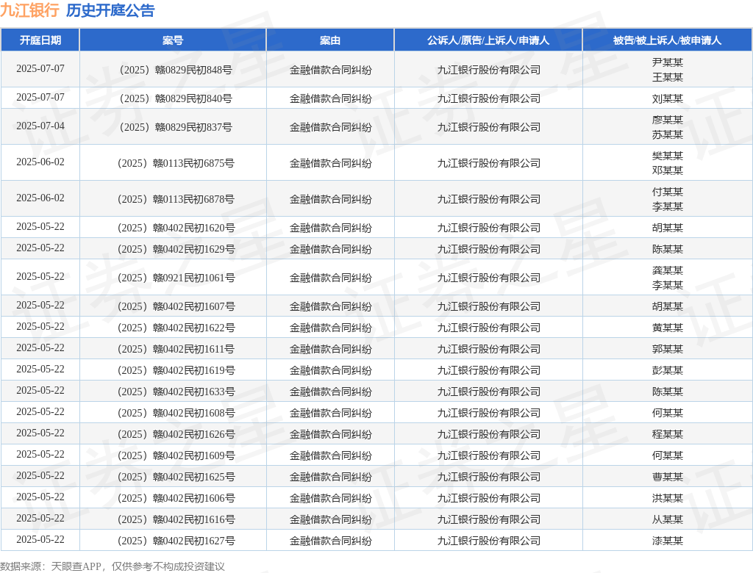Click defendant 付某某
753x573 pixels.
668,192
